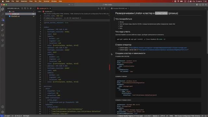Click 'Создаем кластер и зависимости' heading
Image resolution: width=208 pixels, height=117 pixels.
(130, 53)
